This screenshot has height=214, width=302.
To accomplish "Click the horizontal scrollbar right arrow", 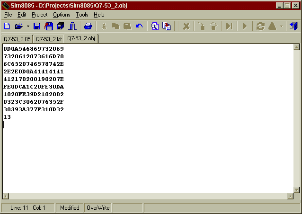I will [x=290, y=196].
